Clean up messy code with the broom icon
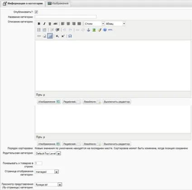Screen dimensions: 192x190 coord(100,30)
